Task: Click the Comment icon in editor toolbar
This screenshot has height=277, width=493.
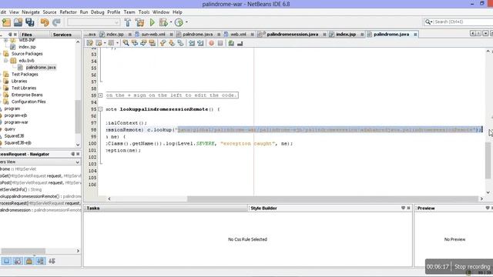Action: click(x=231, y=43)
